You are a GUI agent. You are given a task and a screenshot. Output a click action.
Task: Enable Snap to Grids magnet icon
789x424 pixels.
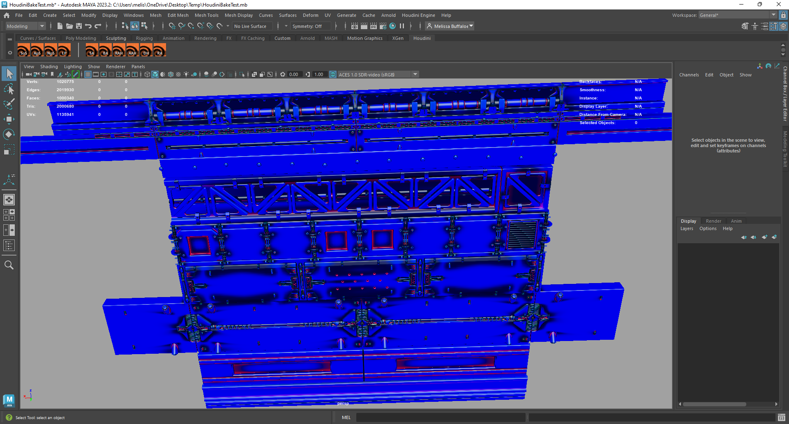pos(173,26)
